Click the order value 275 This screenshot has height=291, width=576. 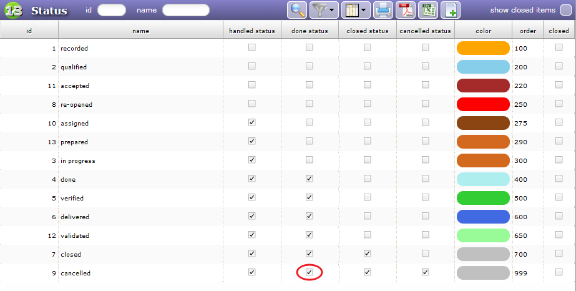coord(520,124)
